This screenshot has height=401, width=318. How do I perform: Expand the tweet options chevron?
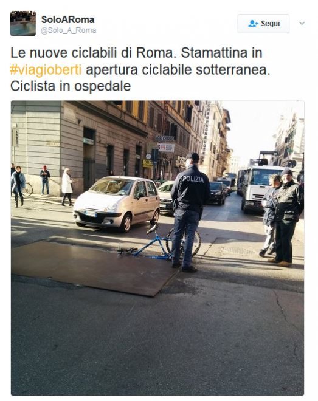302,23
